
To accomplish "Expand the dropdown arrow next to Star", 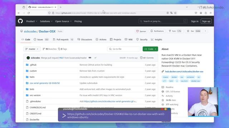I will pyautogui.click(x=205, y=31).
